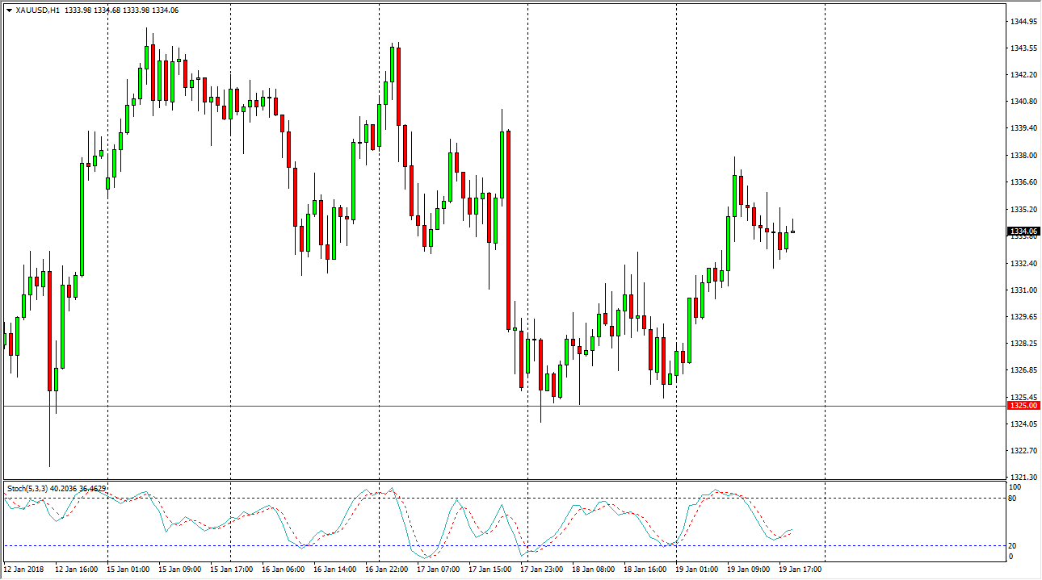This screenshot has height=580, width=1042.
Task: Click the 15 Jan 01:00 time axis label
Action: [126, 569]
